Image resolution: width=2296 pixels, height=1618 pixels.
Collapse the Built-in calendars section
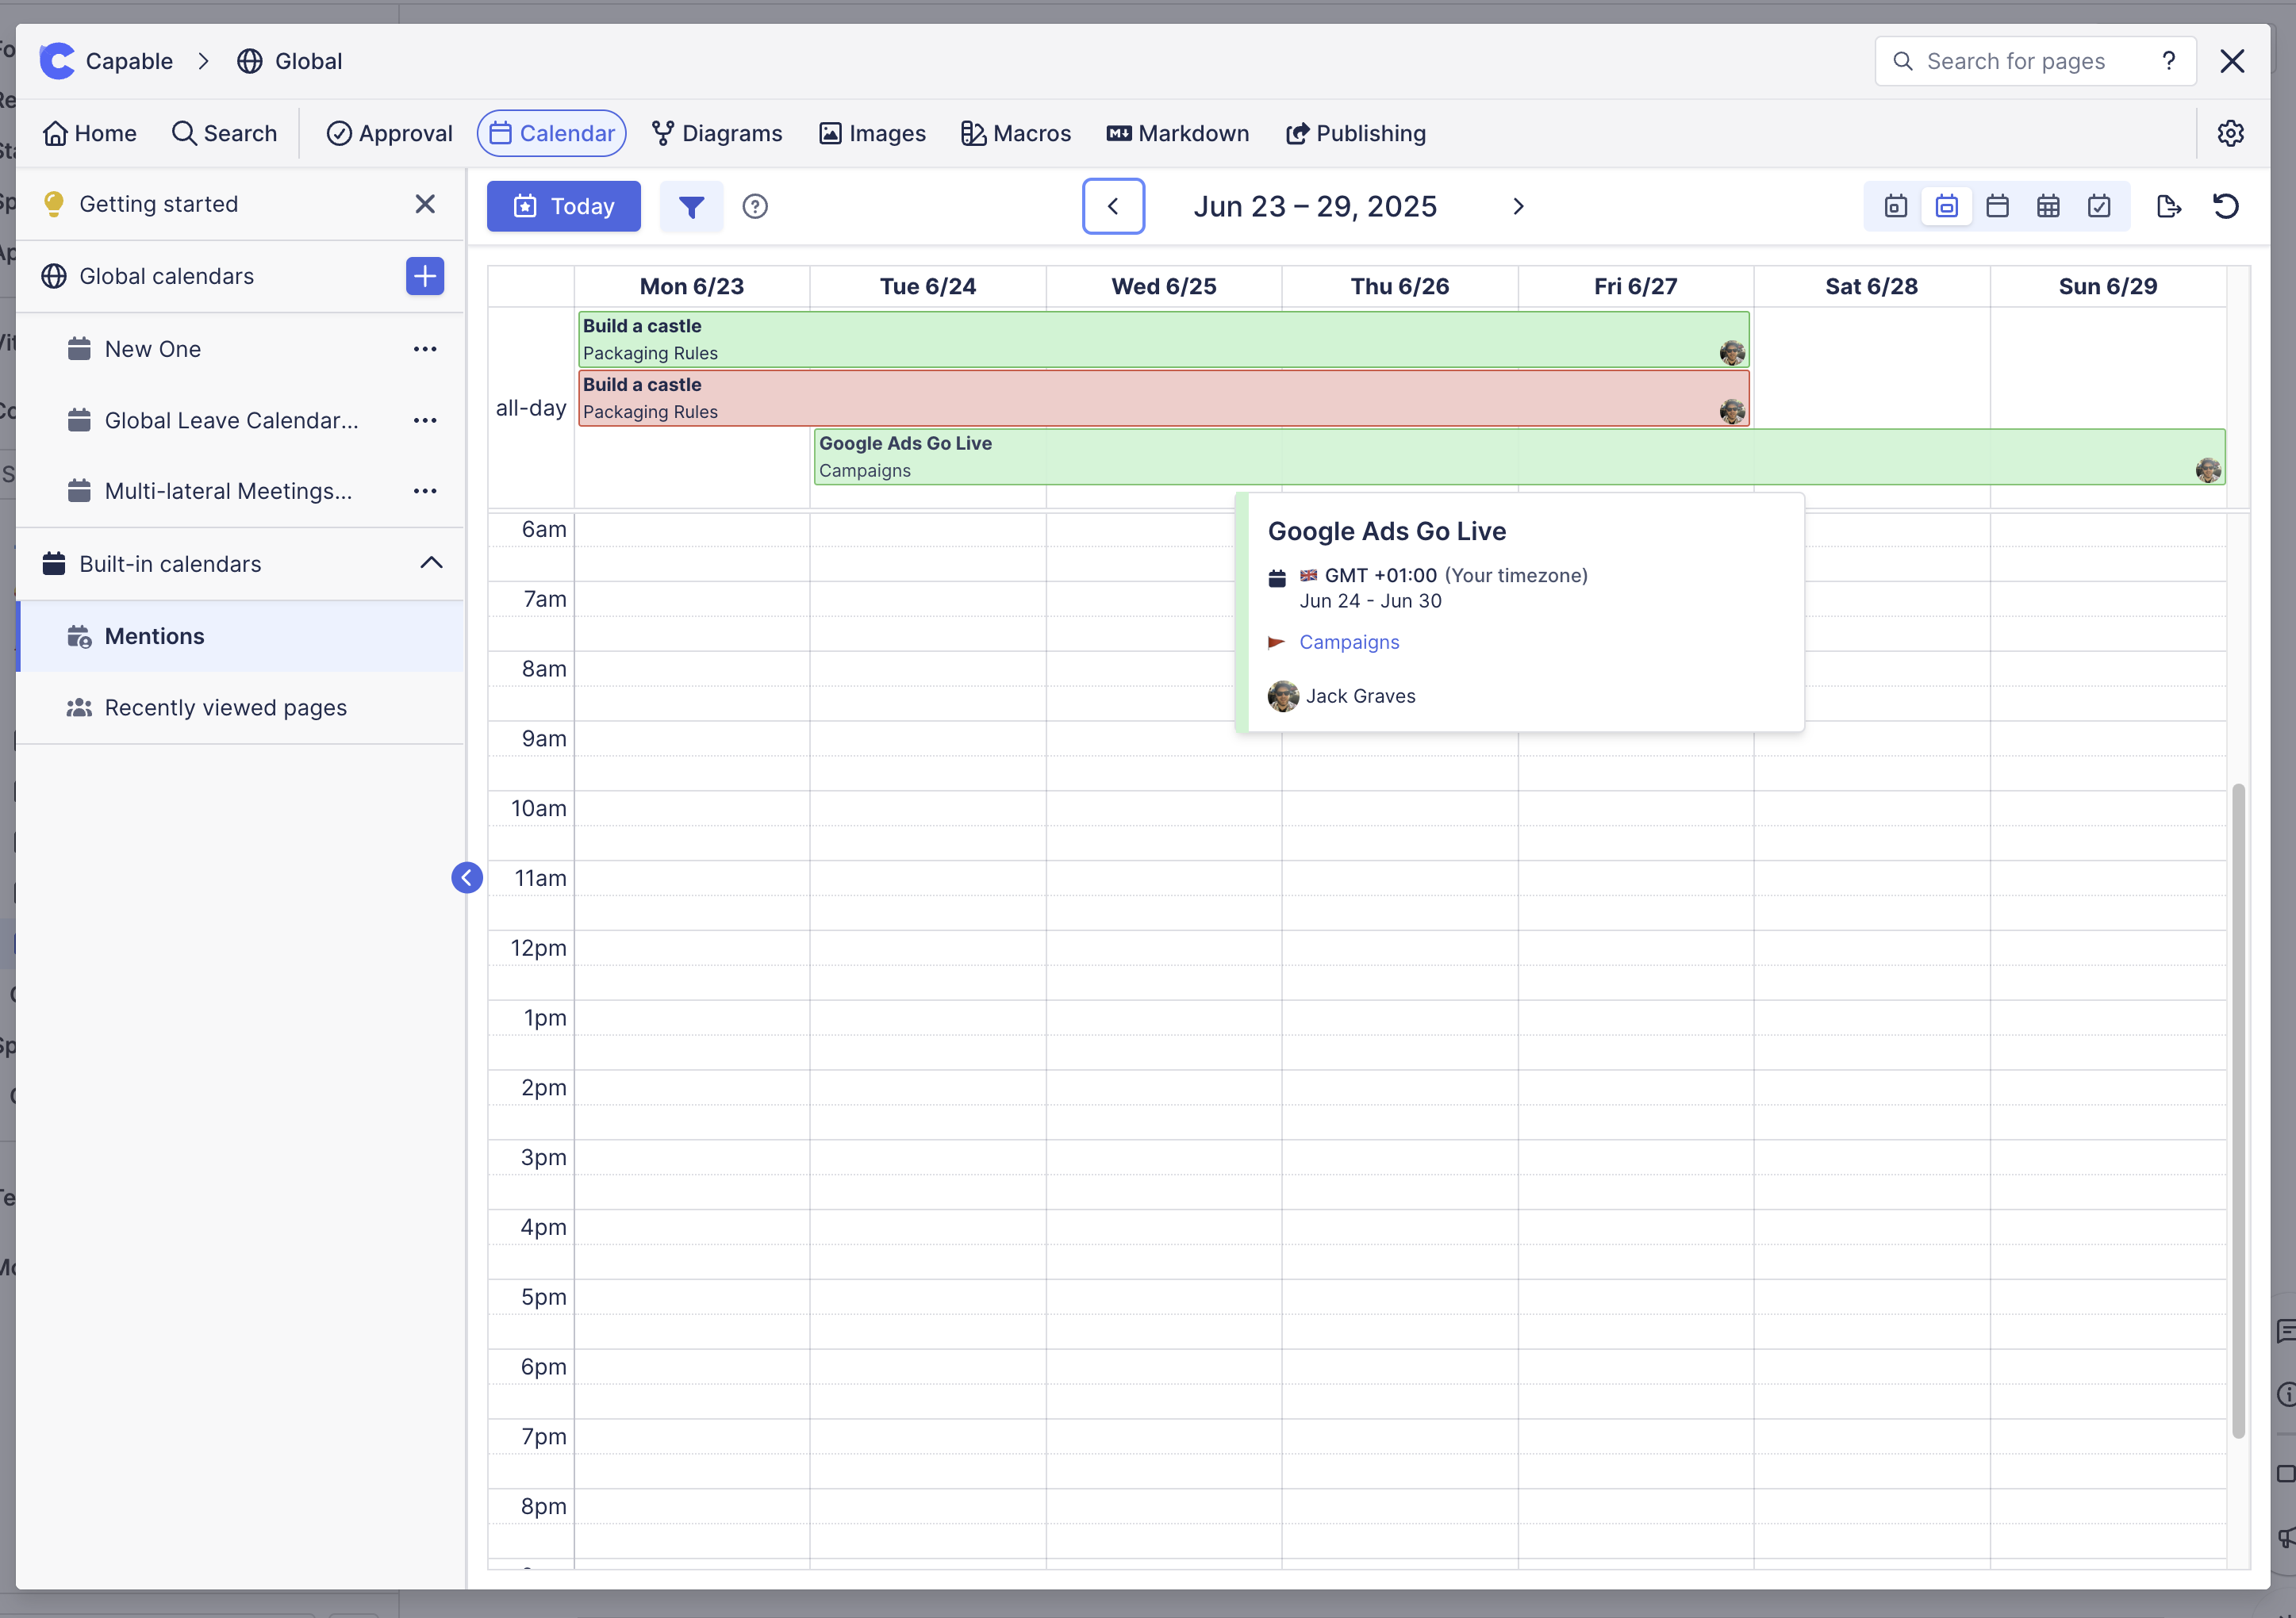pyautogui.click(x=431, y=563)
